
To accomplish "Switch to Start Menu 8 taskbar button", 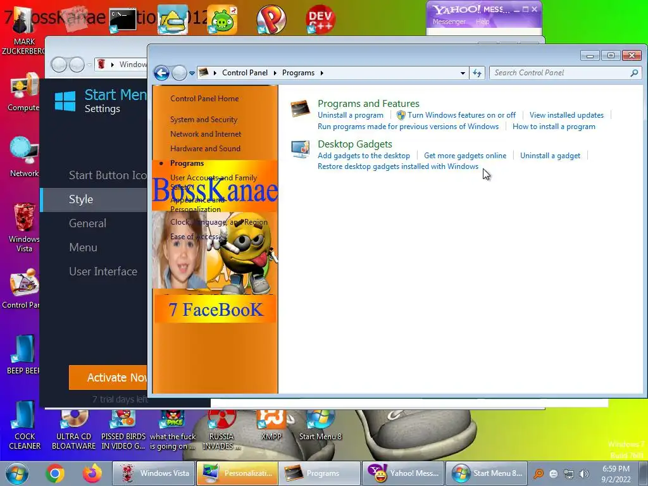I will [487, 473].
